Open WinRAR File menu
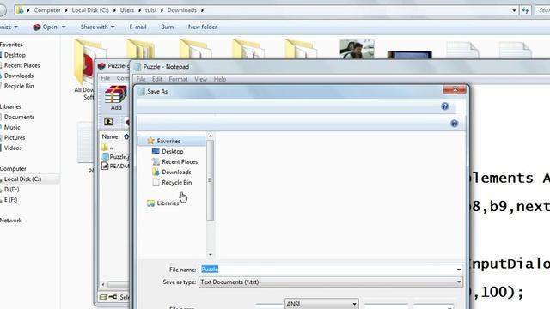Image resolution: width=550 pixels, height=309 pixels. pos(105,78)
